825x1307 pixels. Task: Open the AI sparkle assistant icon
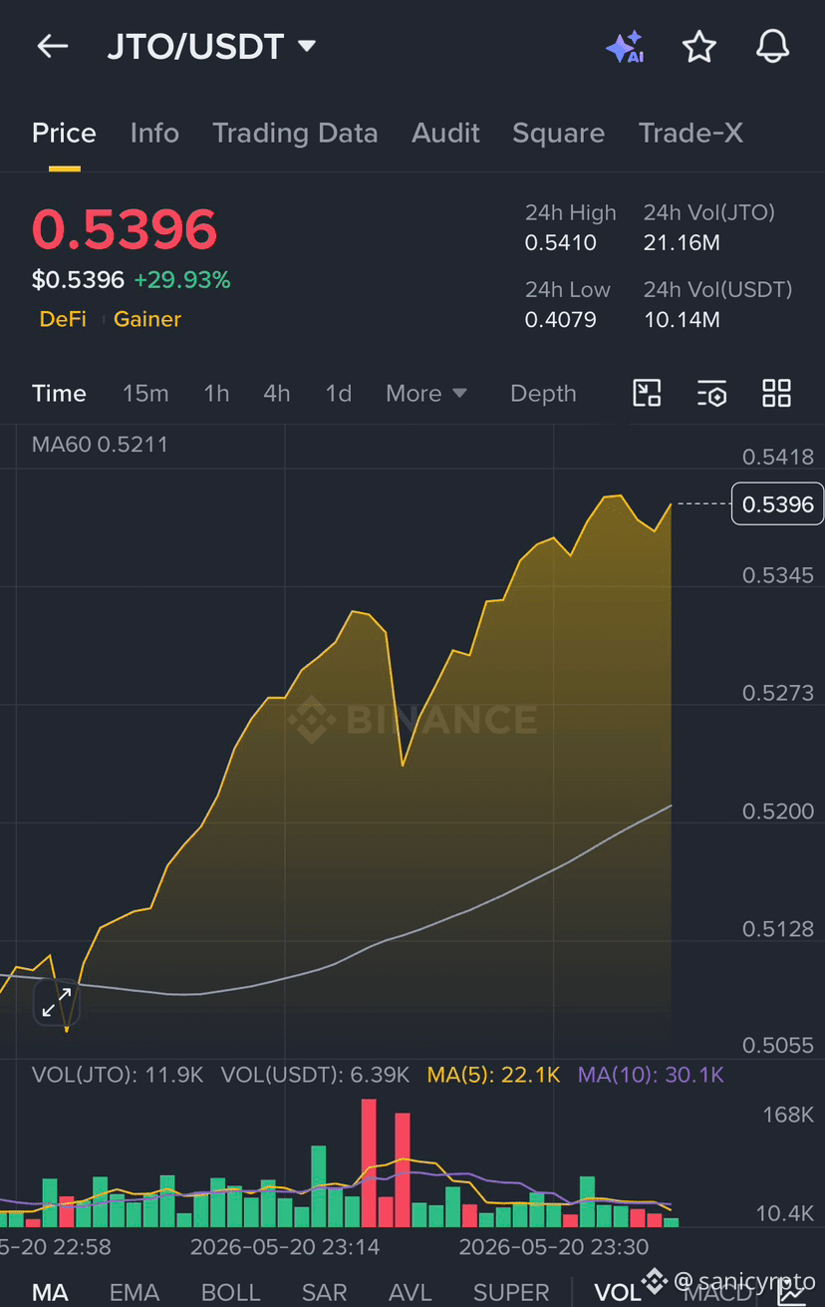point(625,47)
